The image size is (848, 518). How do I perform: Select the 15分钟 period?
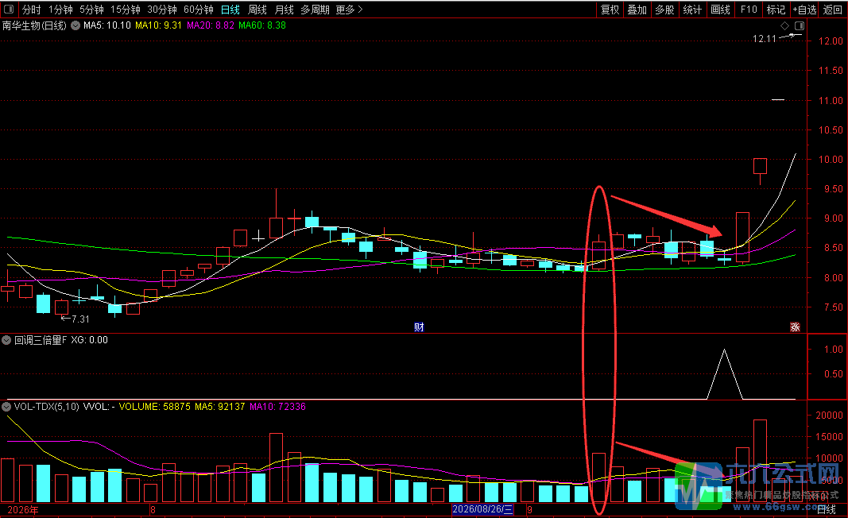(126, 10)
